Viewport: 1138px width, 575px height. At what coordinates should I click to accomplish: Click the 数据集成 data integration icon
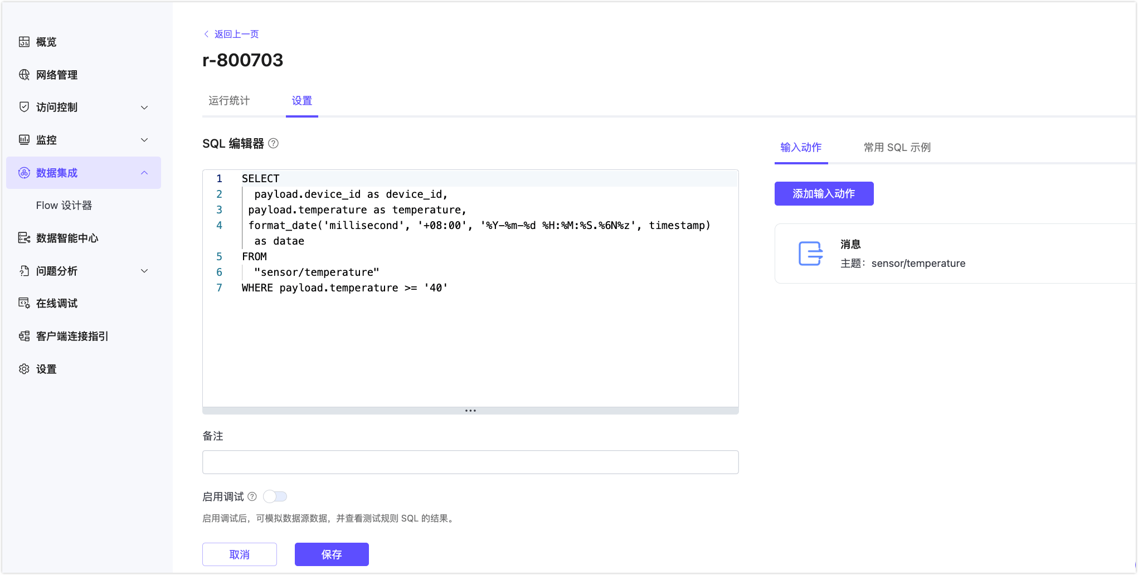(x=24, y=173)
